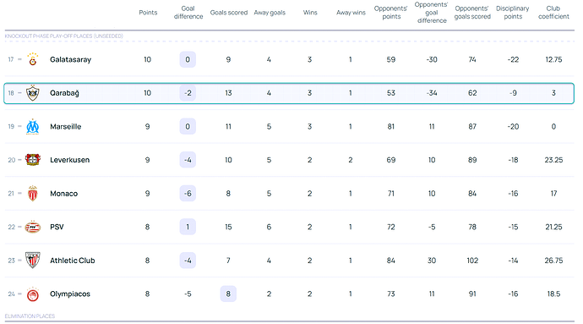The width and height of the screenshot is (583, 324).
Task: Click the Opponents' goal difference header
Action: point(432,13)
